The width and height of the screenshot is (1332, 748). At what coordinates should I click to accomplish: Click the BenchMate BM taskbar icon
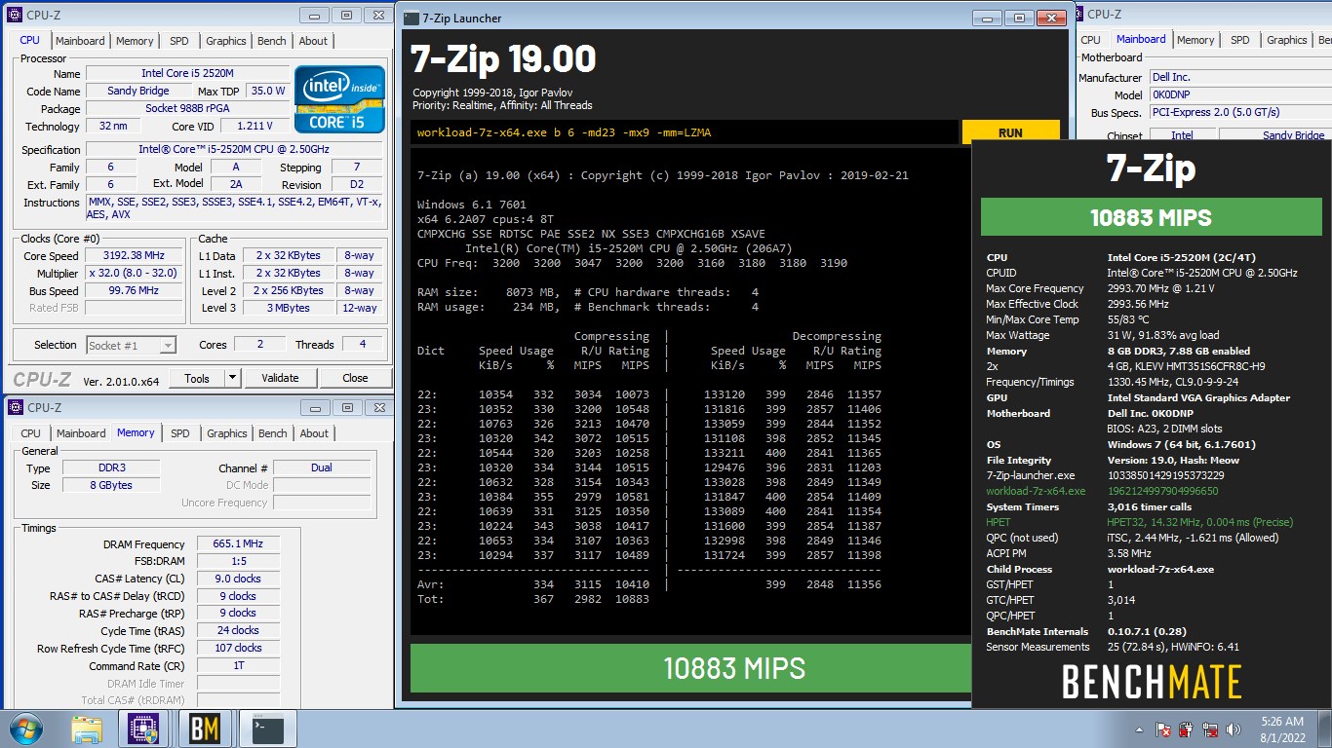204,729
